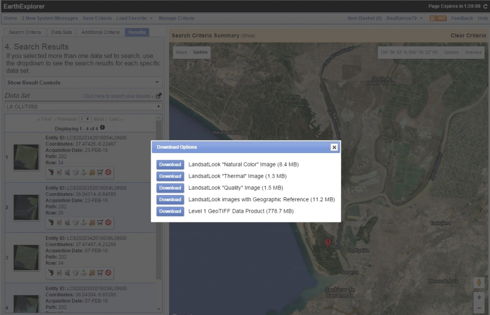Show browse overlay icon for result 3

59,273
